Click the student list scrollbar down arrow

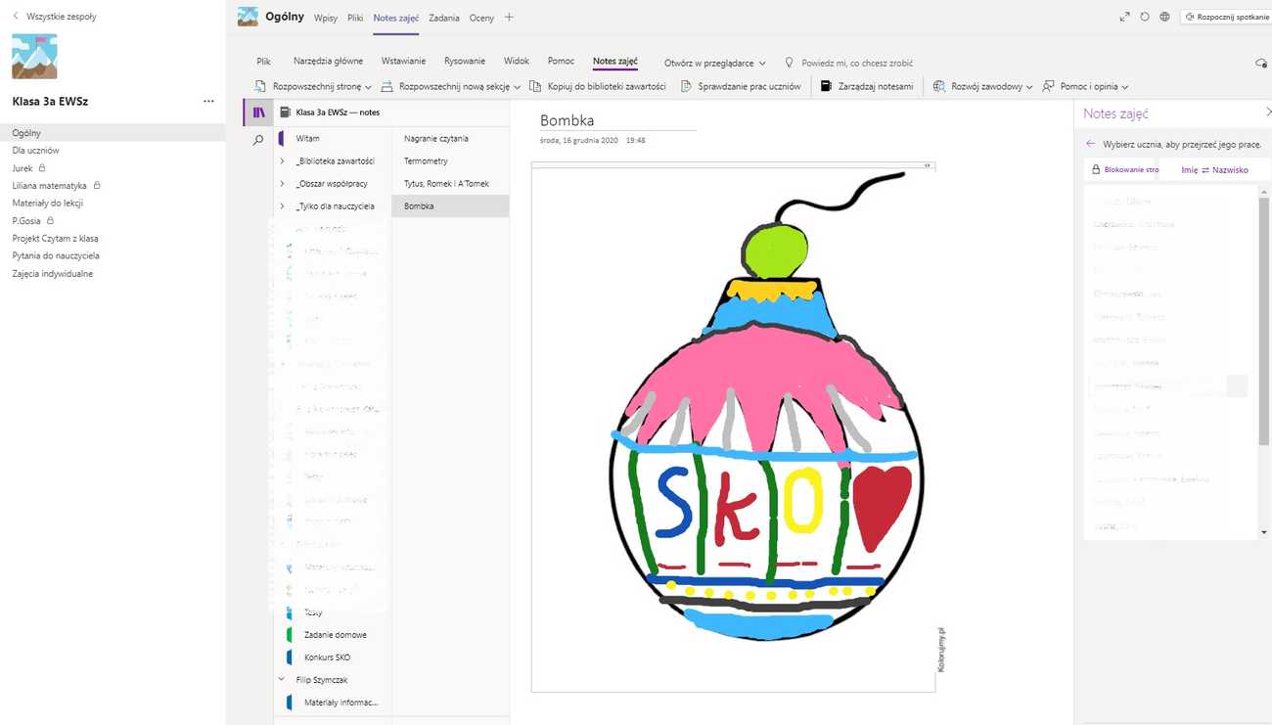1264,532
